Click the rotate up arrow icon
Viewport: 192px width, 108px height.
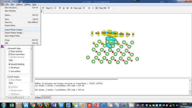pyautogui.click(x=60, y=8)
